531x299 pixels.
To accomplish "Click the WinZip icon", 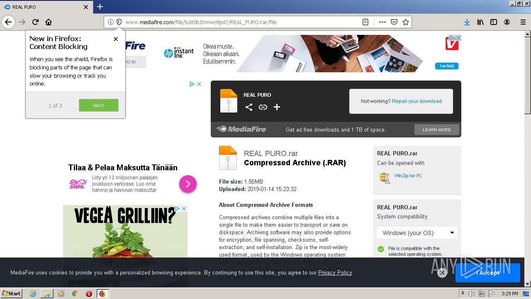I will pyautogui.click(x=385, y=178).
